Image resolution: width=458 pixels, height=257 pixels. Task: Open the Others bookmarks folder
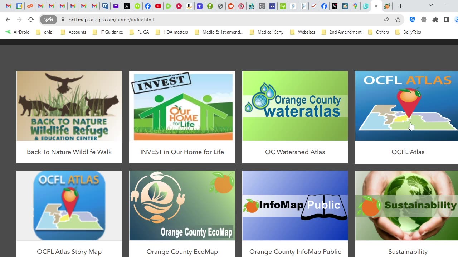point(378,32)
